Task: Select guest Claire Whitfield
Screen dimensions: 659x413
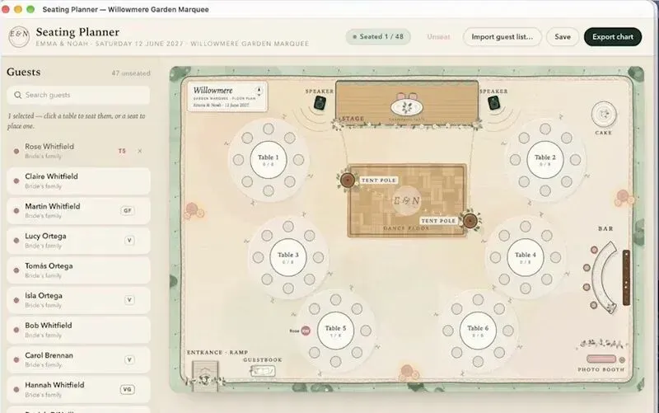Action: 78,181
